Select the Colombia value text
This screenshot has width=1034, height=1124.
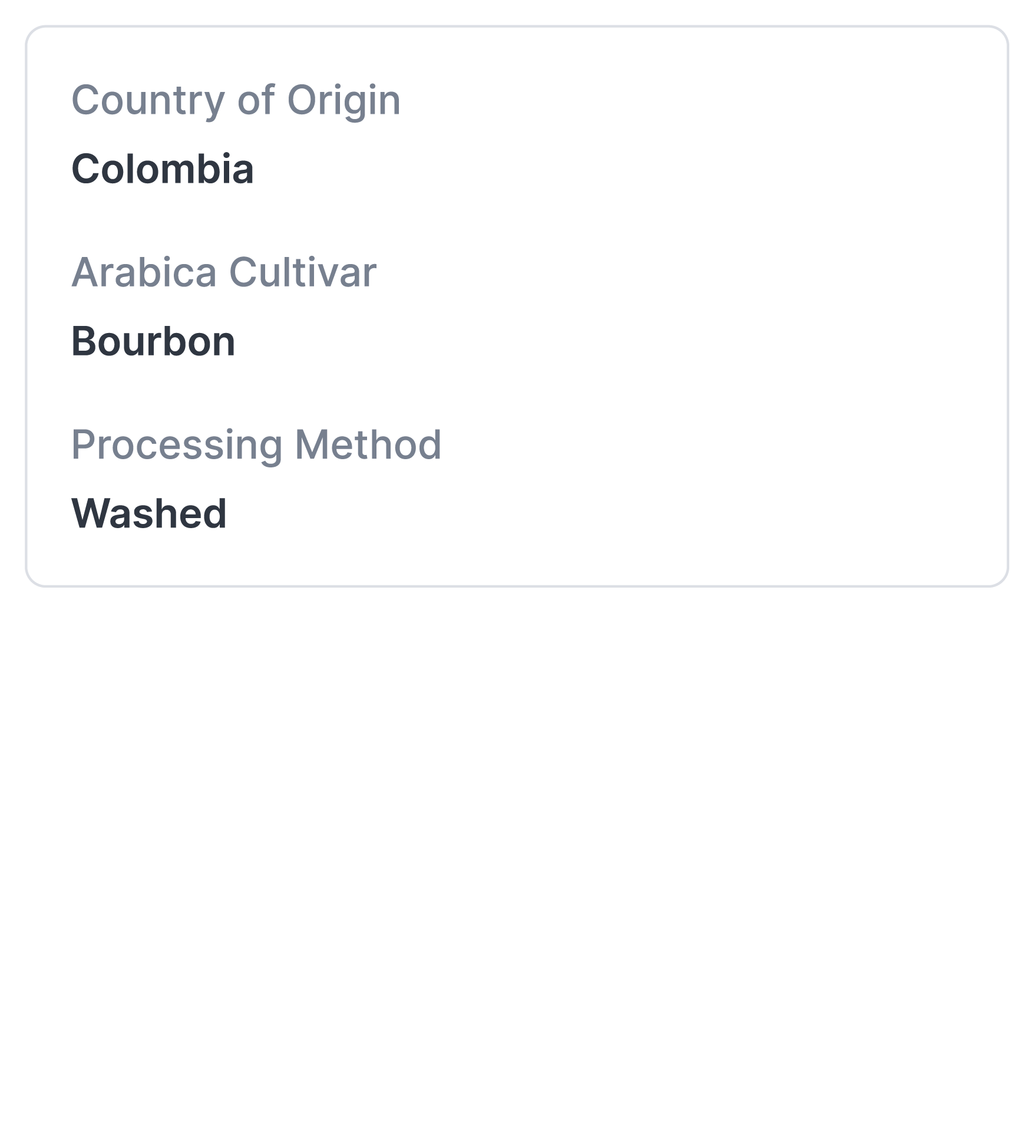tap(163, 169)
